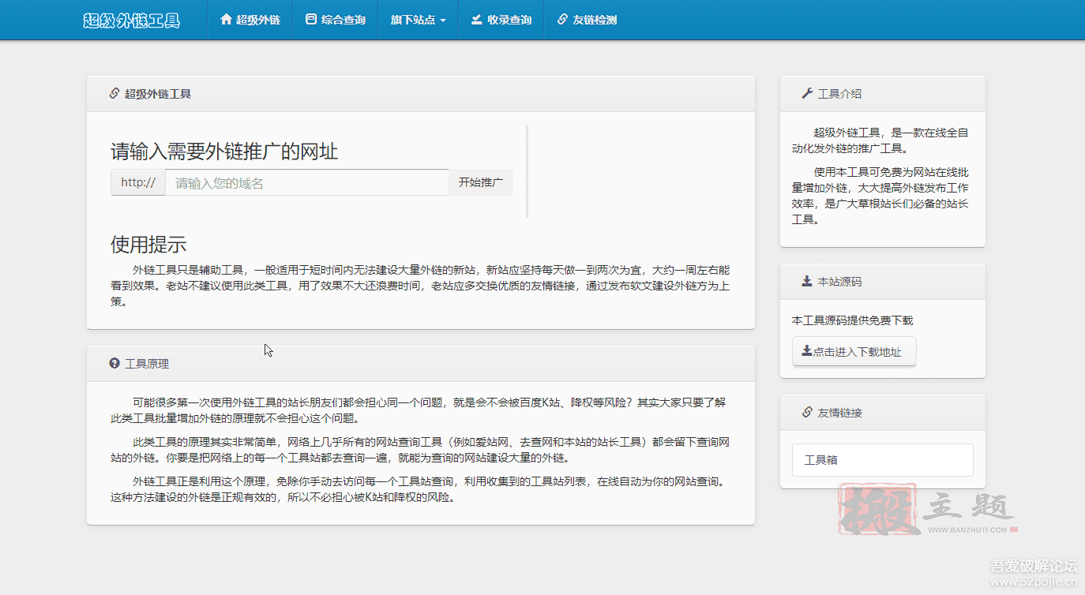Click paragraph starting 可能很多第一次使用外链工具
The image size is (1085, 595).
[421, 410]
